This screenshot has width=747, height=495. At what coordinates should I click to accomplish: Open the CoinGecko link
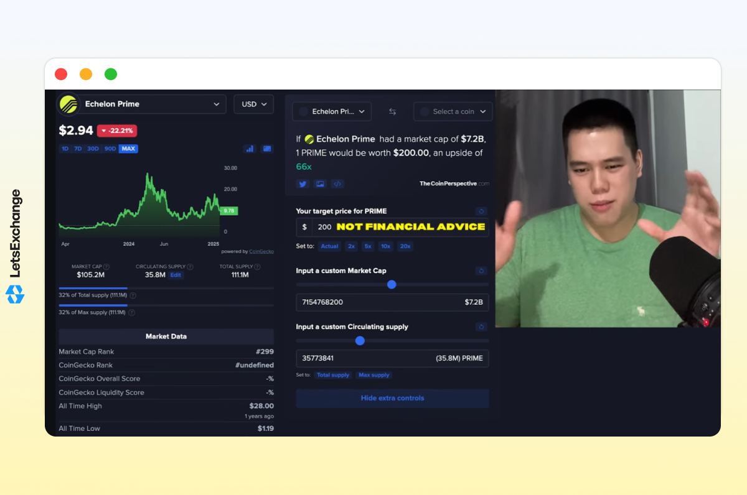point(261,251)
